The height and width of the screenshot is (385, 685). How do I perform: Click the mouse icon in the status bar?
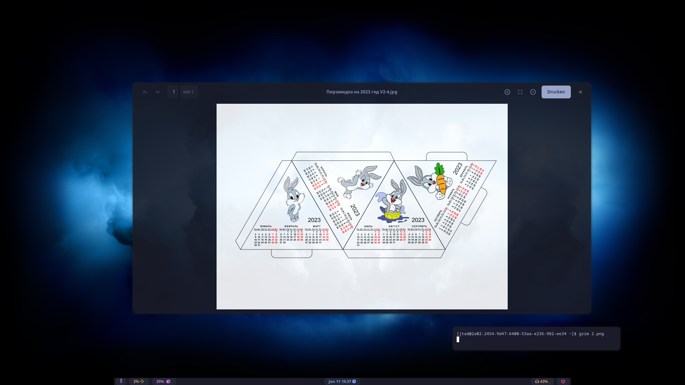[x=121, y=381]
